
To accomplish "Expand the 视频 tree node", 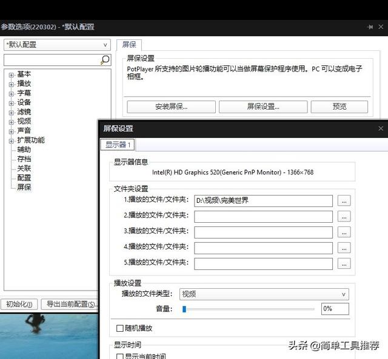I will pos(11,122).
